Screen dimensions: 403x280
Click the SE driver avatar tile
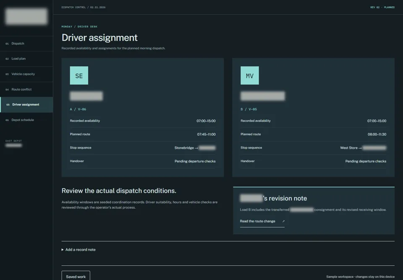tap(79, 76)
